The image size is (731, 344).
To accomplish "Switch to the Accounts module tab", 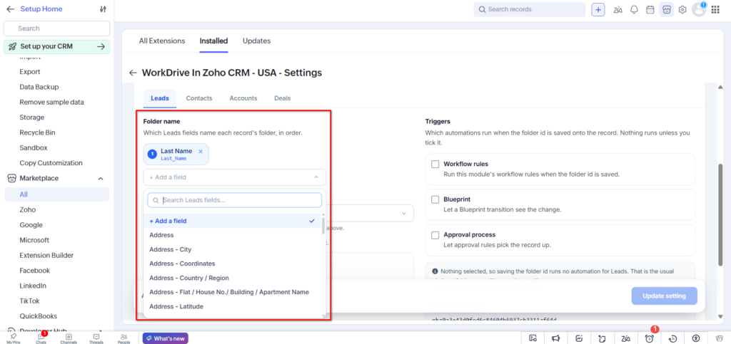I will point(243,98).
